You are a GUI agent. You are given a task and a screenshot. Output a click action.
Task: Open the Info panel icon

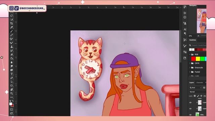pos(185,17)
